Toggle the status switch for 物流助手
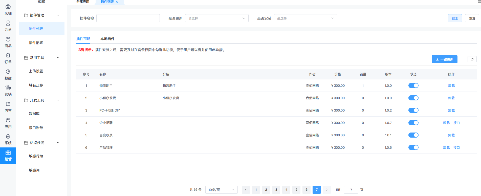 [413, 85]
